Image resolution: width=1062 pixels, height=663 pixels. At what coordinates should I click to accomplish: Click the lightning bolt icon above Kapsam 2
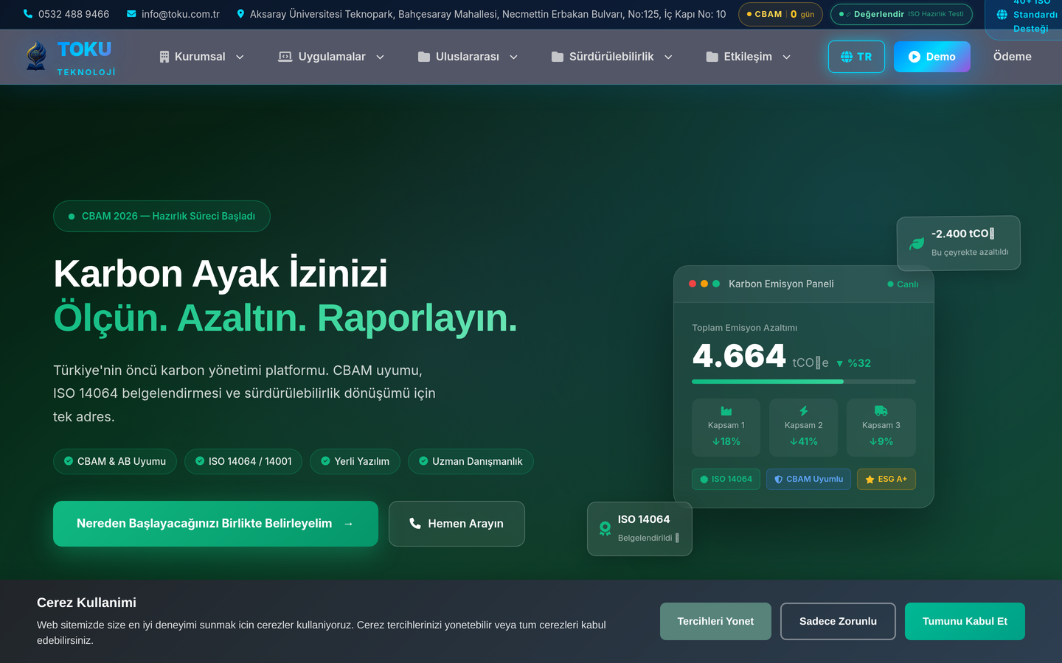[x=804, y=411]
